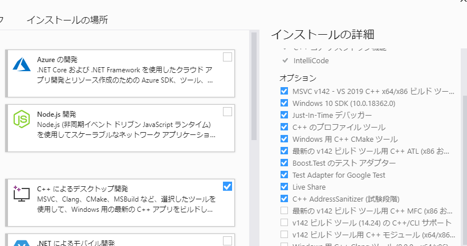Uncheck the C++ によるデスクトップ開発 workload
Viewport: 467px width, 246px height.
[228, 186]
